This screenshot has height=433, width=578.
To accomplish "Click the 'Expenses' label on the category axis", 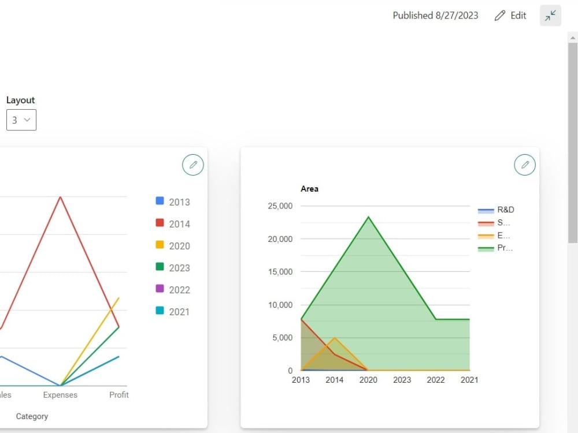I will (60, 395).
